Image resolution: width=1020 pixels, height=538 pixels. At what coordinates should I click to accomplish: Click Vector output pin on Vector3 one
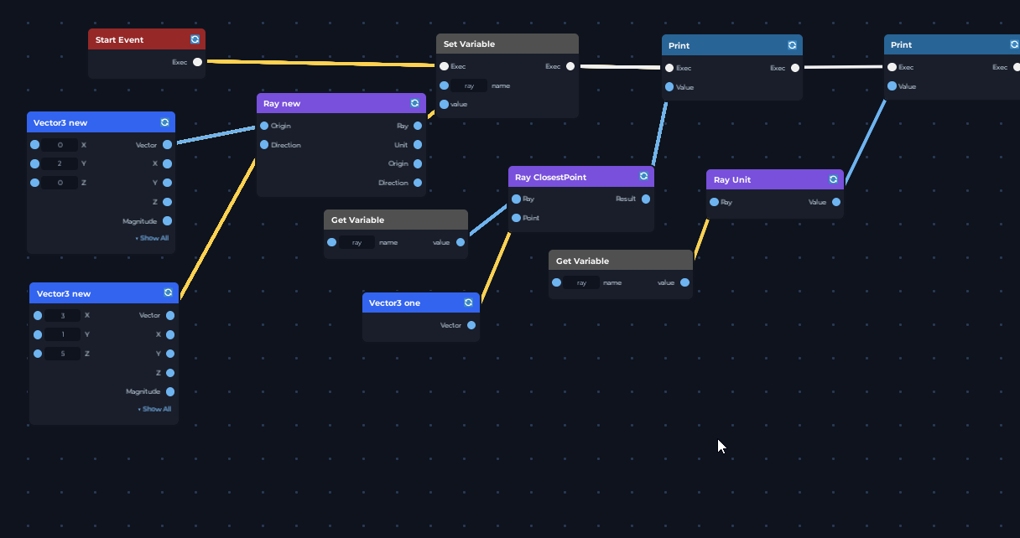click(x=471, y=325)
